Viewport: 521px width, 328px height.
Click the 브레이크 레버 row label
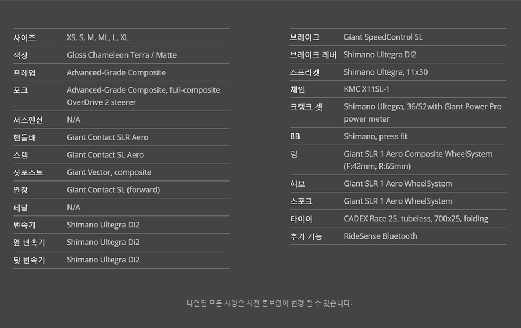(x=313, y=55)
